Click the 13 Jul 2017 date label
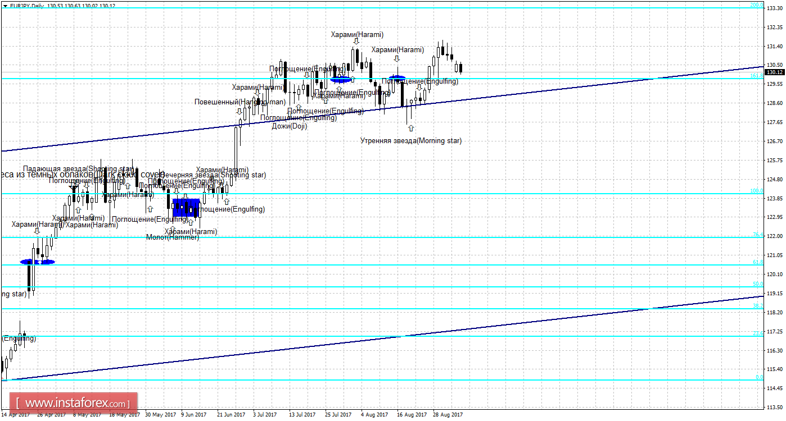This screenshot has height=421, width=786. coord(303,415)
